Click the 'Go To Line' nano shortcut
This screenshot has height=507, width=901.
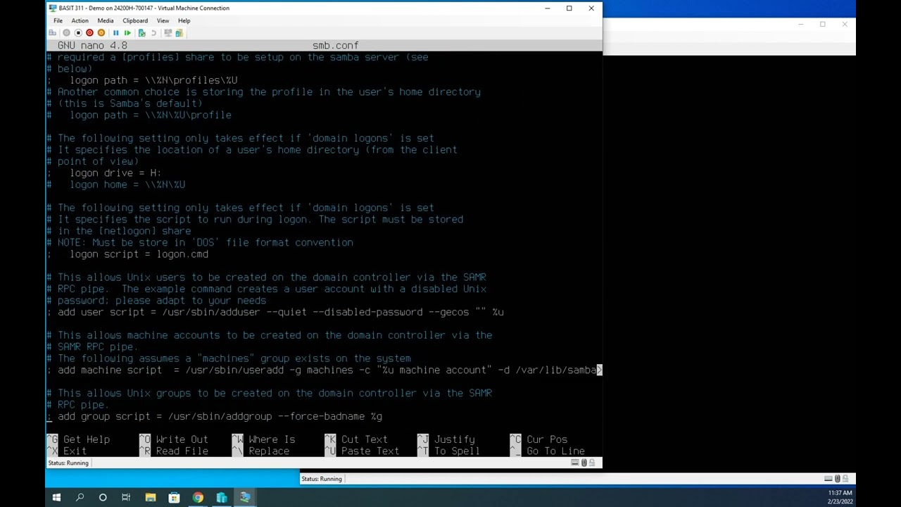pos(555,451)
